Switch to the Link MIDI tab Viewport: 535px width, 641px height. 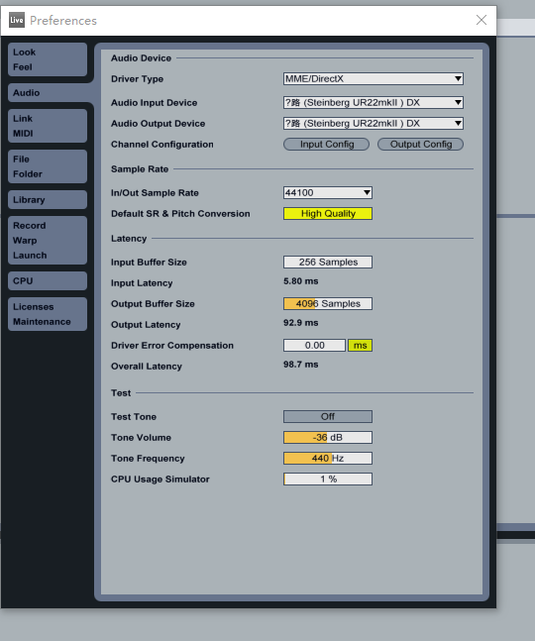48,126
